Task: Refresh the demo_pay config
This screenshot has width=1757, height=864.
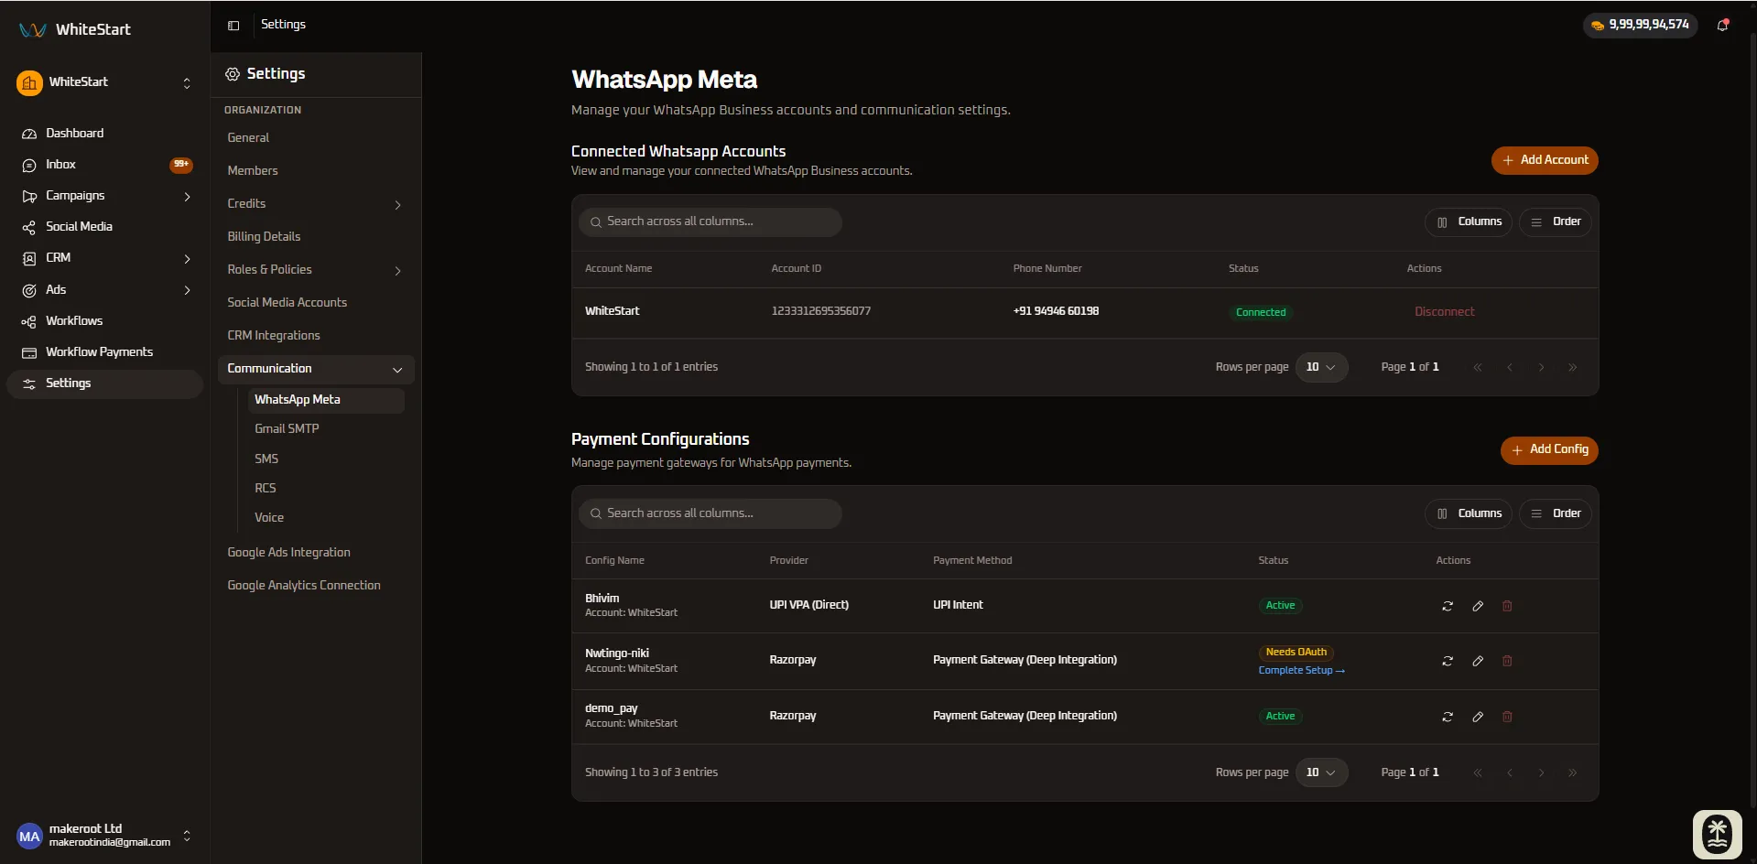Action: coord(1448,717)
